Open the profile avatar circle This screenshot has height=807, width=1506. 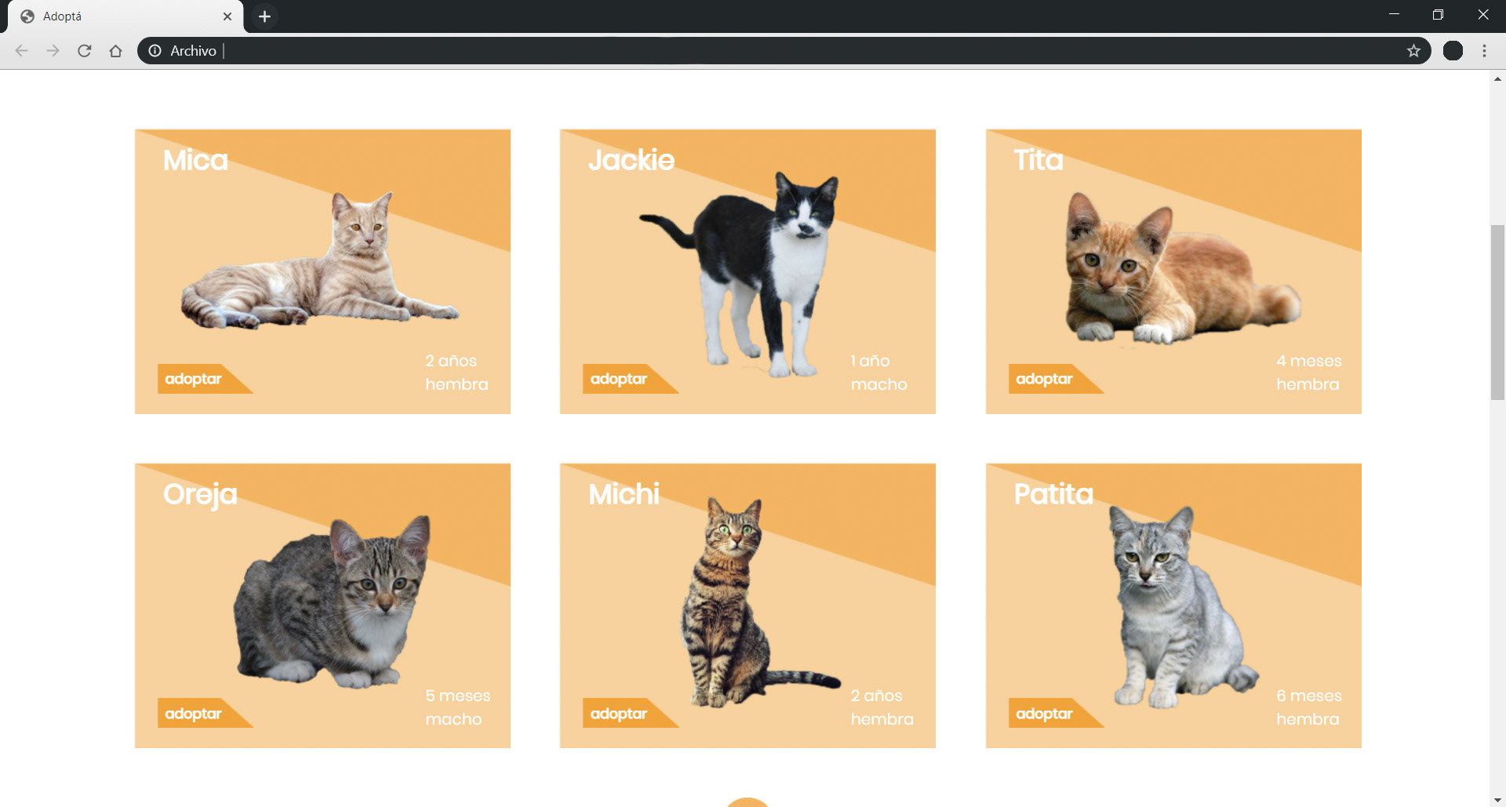pyautogui.click(x=1453, y=51)
